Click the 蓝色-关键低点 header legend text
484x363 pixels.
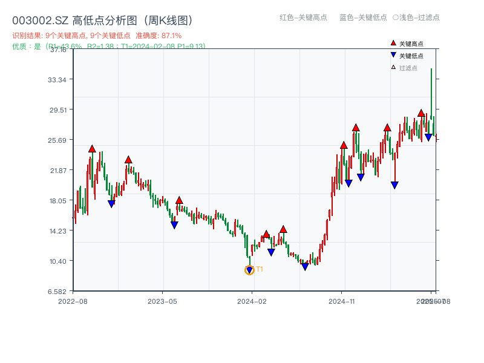coord(363,18)
